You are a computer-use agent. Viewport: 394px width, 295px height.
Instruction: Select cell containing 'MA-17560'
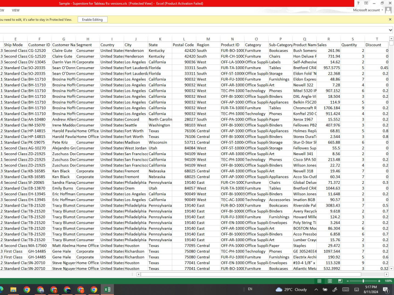(39, 246)
